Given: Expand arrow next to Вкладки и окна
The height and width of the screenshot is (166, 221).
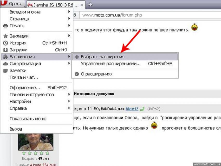Looking at the screenshot, I should click(69, 11).
